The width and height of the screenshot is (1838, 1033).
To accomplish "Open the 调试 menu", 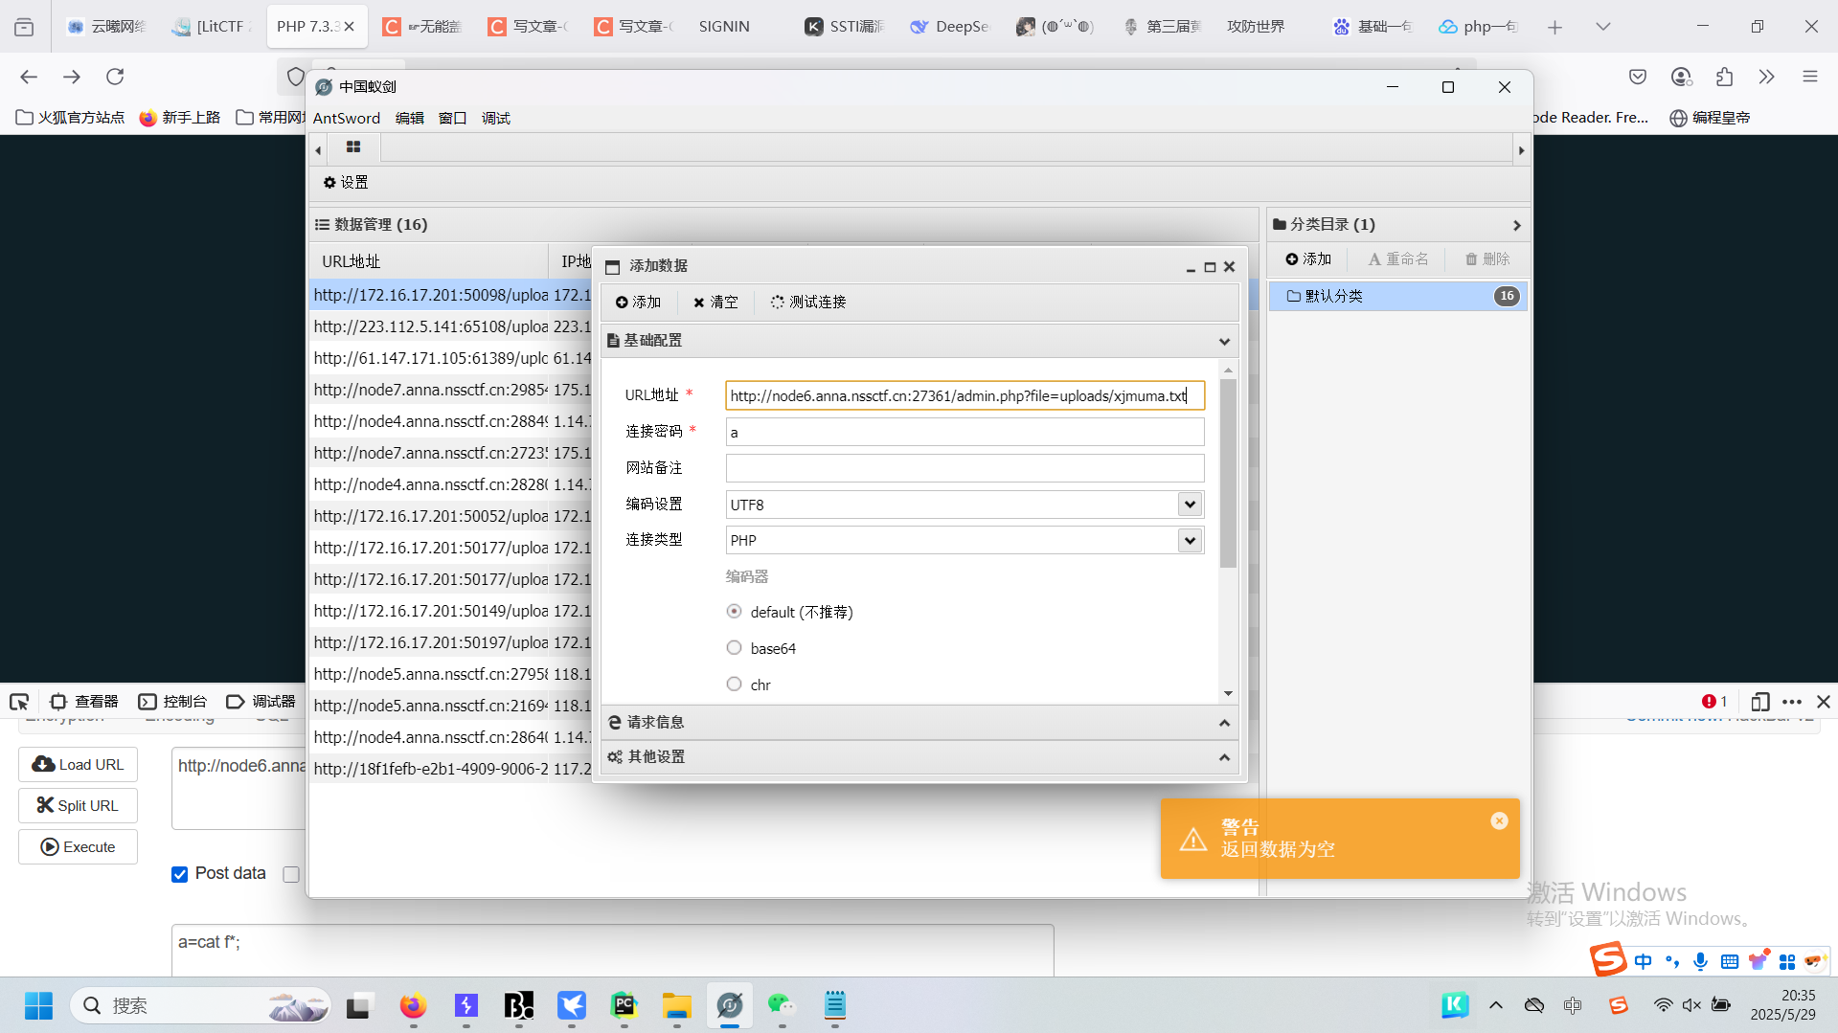I will (x=495, y=118).
